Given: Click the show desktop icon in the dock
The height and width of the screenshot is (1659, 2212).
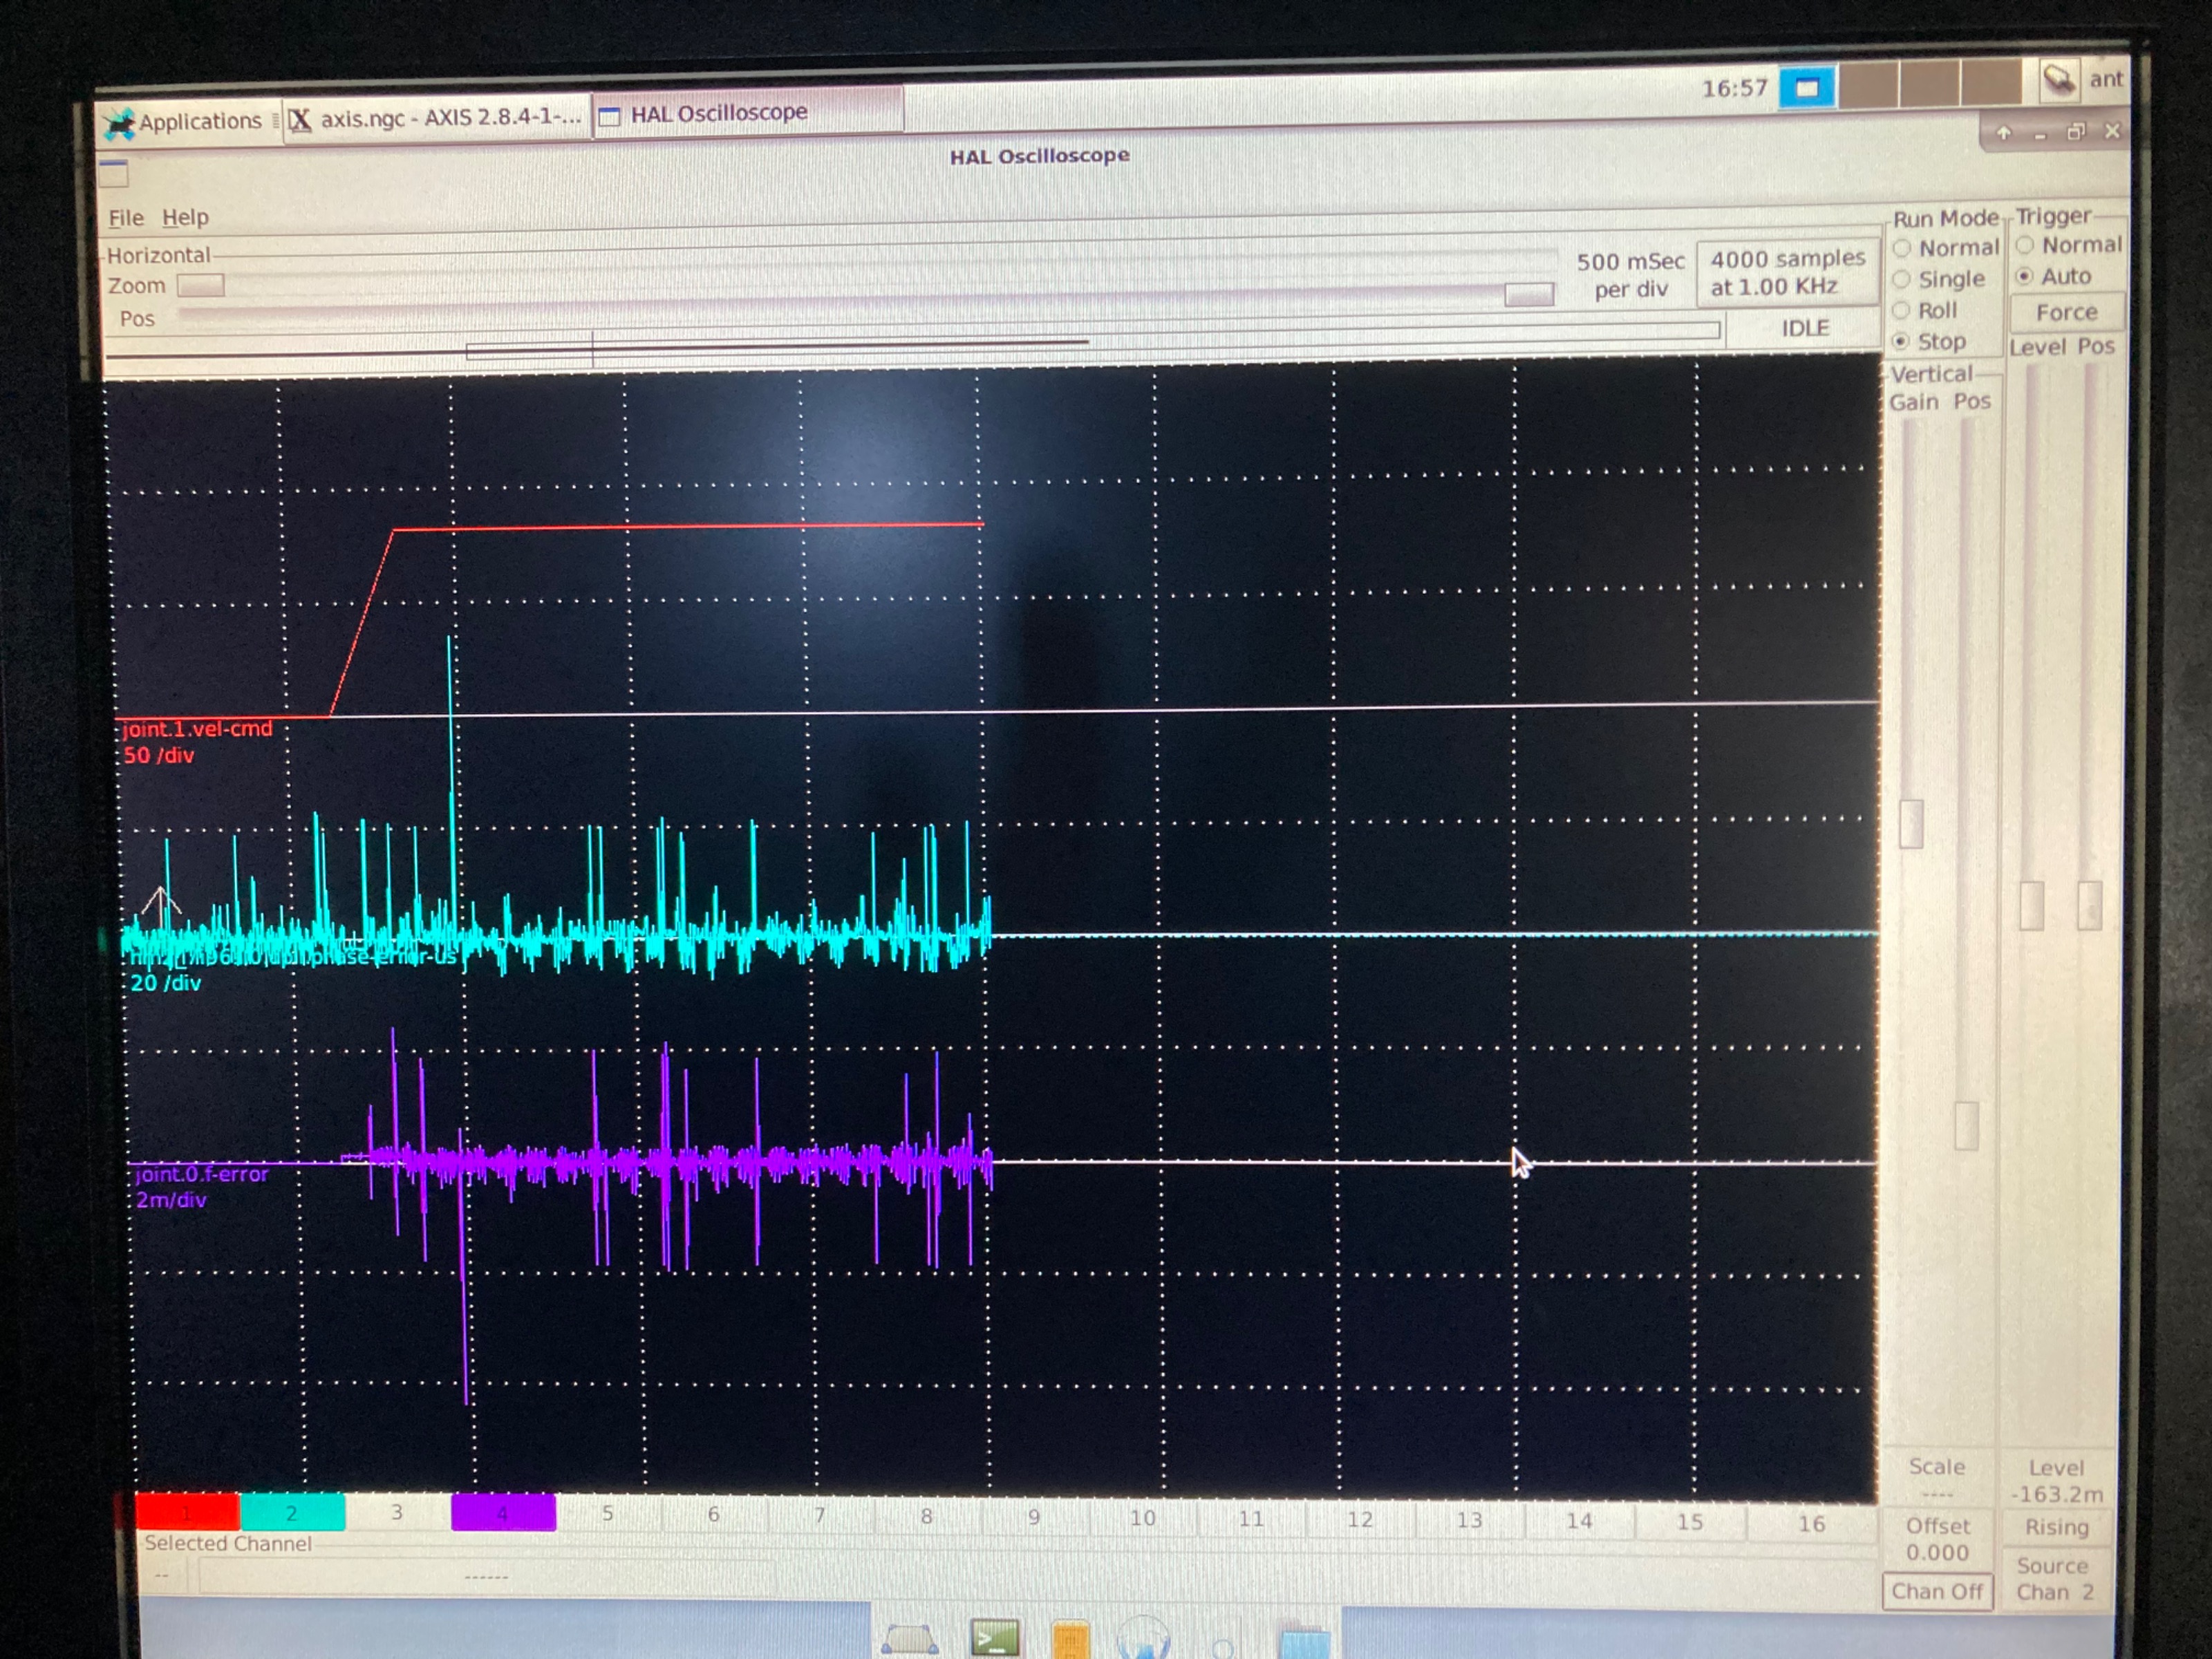Looking at the screenshot, I should [909, 1641].
